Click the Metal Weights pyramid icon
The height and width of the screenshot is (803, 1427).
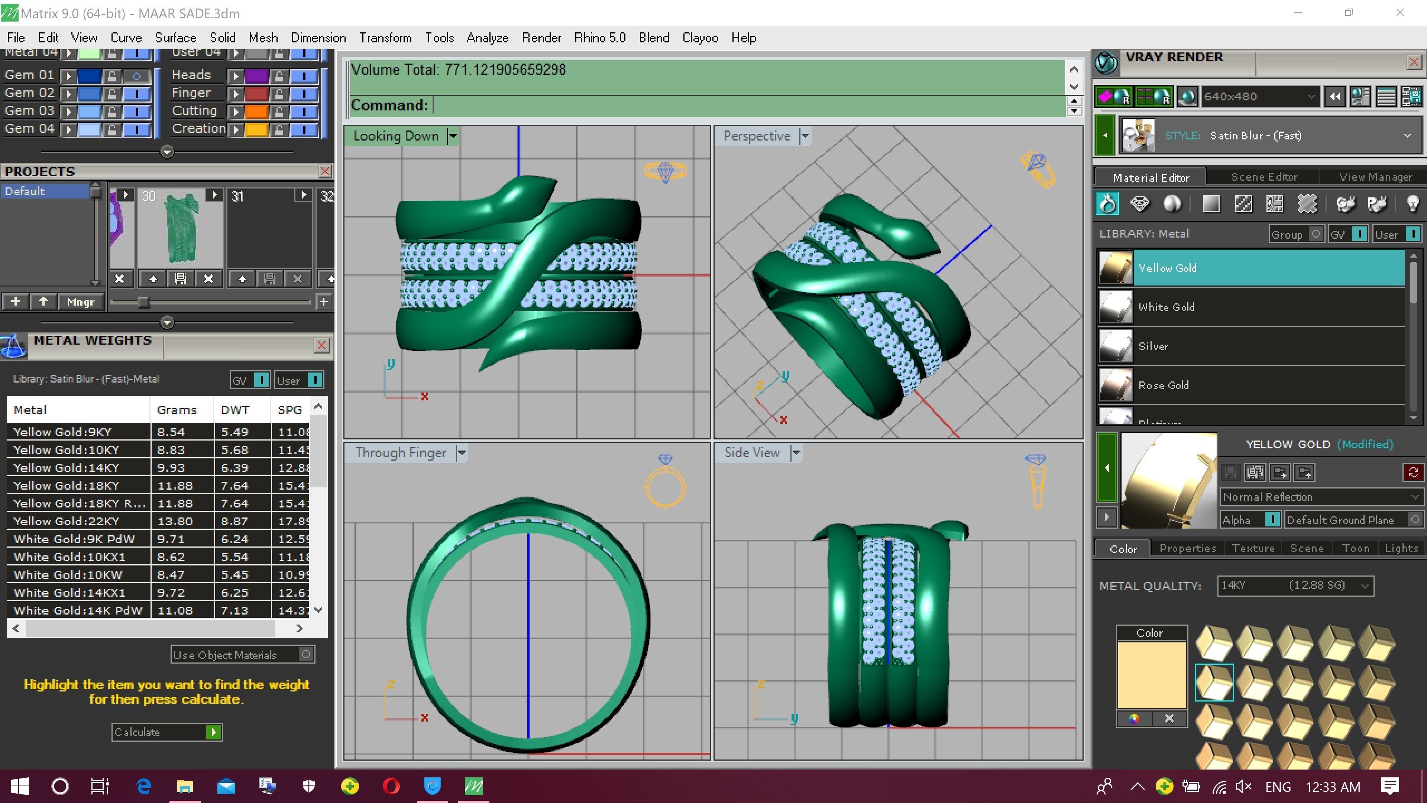[x=13, y=346]
